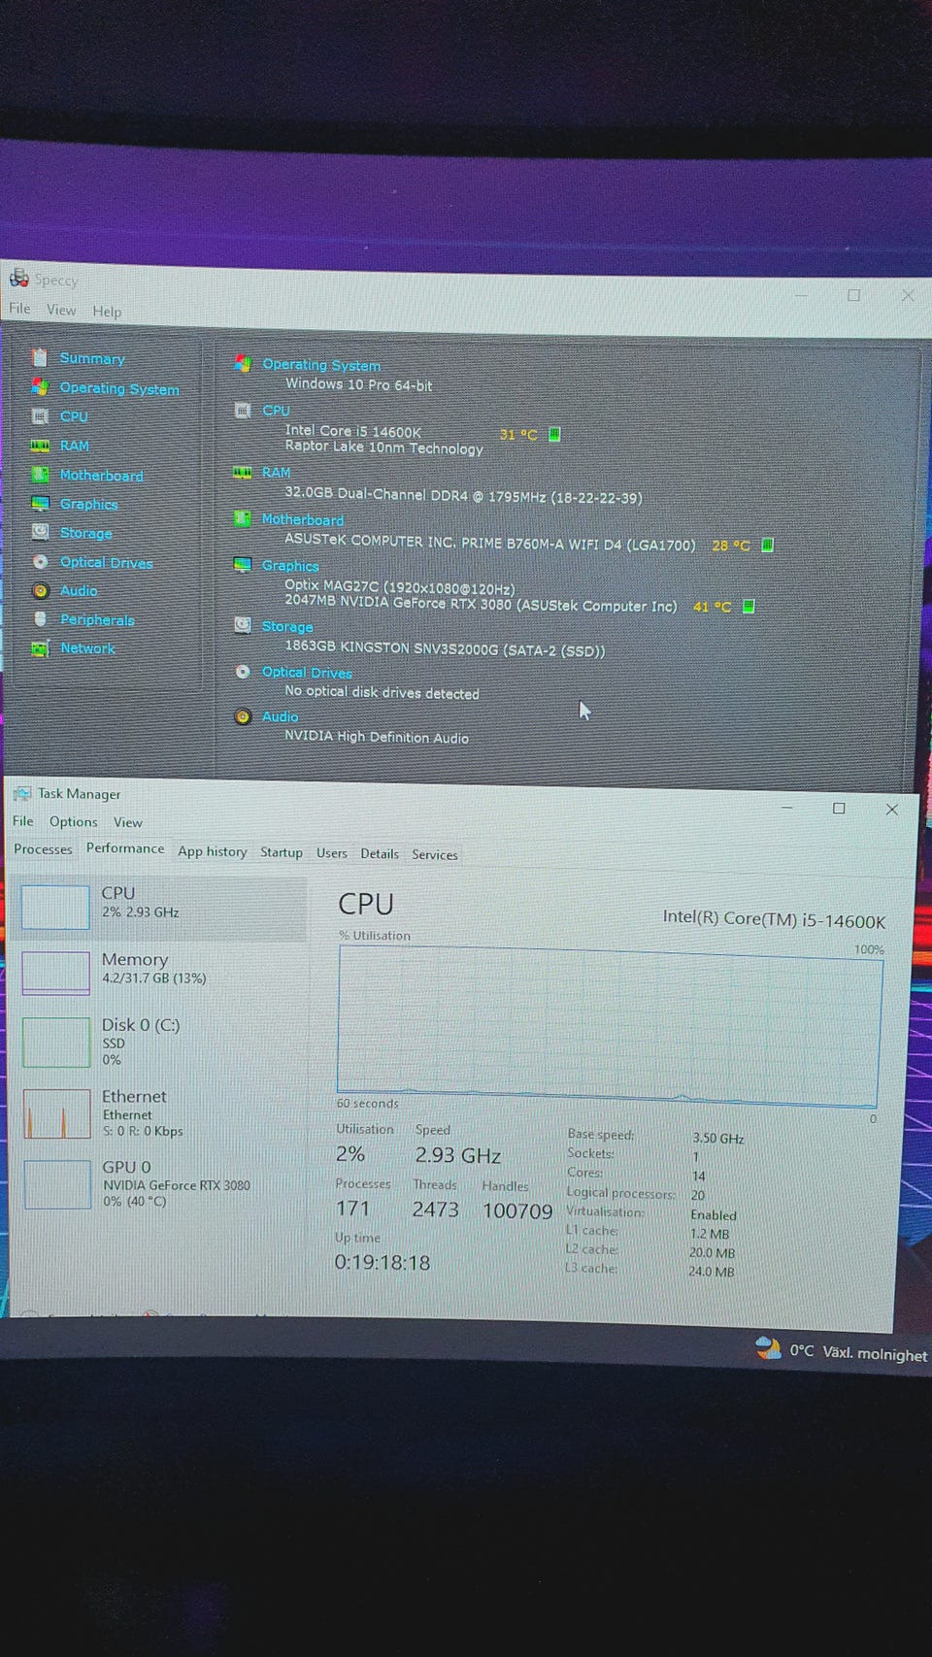
Task: Open Optical Drives heading link in summary
Action: (306, 672)
